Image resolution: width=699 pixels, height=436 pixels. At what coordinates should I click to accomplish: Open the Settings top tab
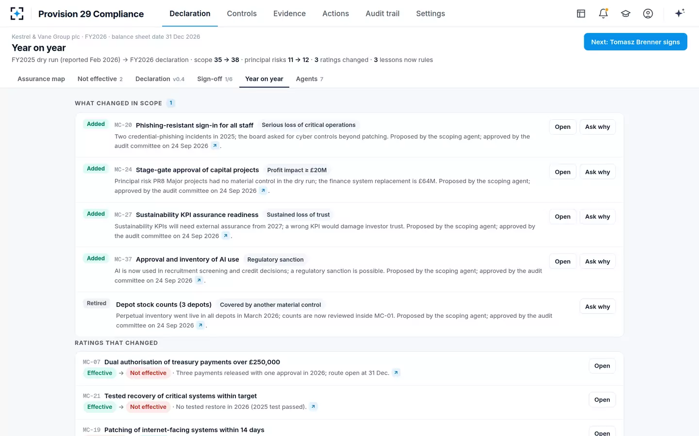(431, 14)
